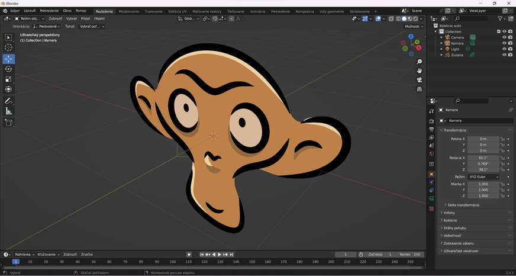The image size is (516, 276).
Task: Select the Measure tool
Action: (x=8, y=111)
